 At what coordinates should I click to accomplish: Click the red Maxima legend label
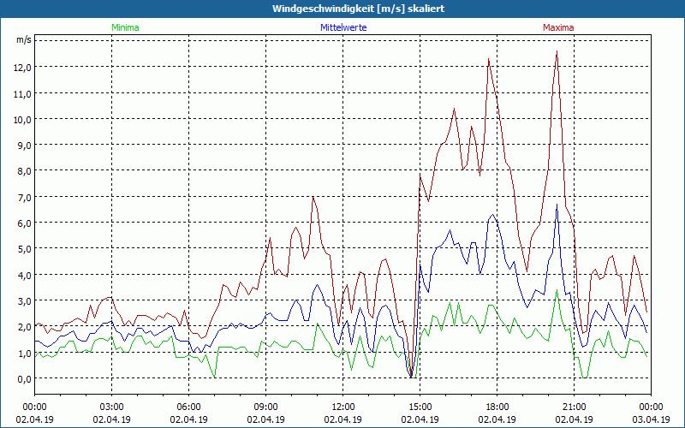pyautogui.click(x=558, y=27)
